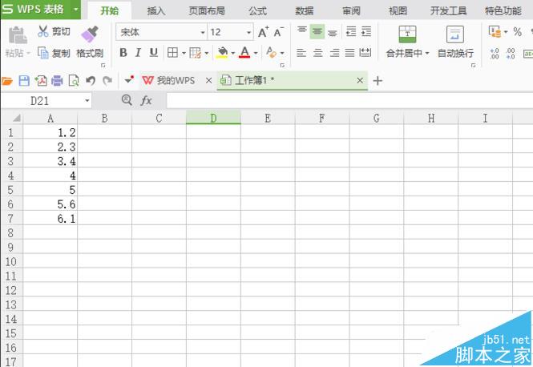
Task: Switch to the 我的WPS tab
Action: [x=168, y=81]
